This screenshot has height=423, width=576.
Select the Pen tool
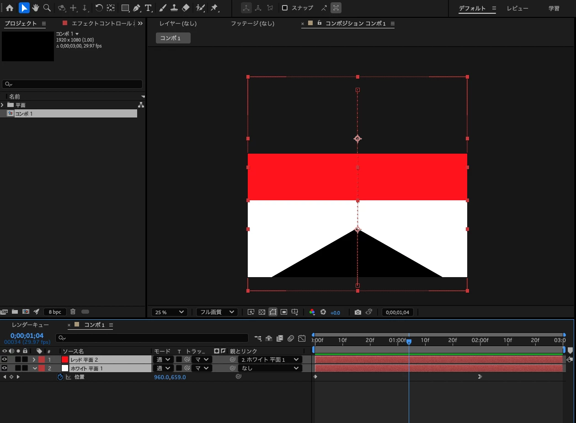137,8
